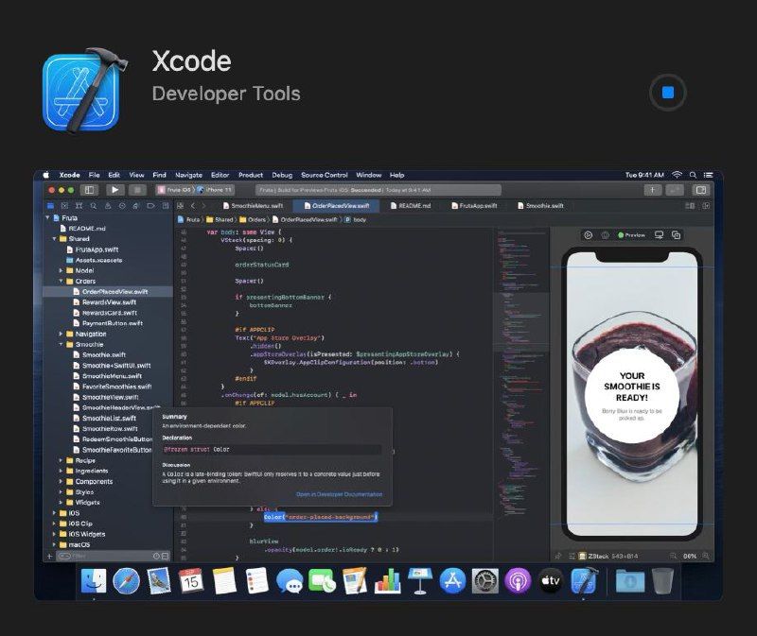Select OrderPlacedView.swift in navigator
Image resolution: width=757 pixels, height=636 pixels.
pos(108,292)
